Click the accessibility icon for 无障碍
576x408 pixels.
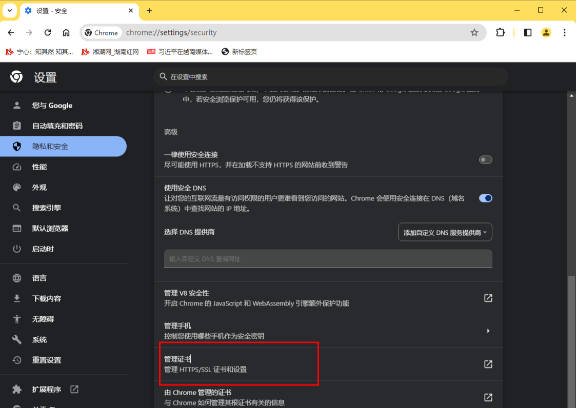17,319
